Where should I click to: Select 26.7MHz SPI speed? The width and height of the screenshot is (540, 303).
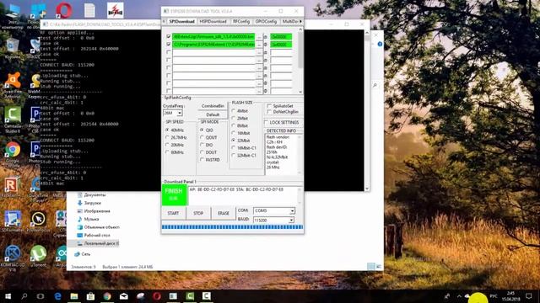[x=167, y=137]
